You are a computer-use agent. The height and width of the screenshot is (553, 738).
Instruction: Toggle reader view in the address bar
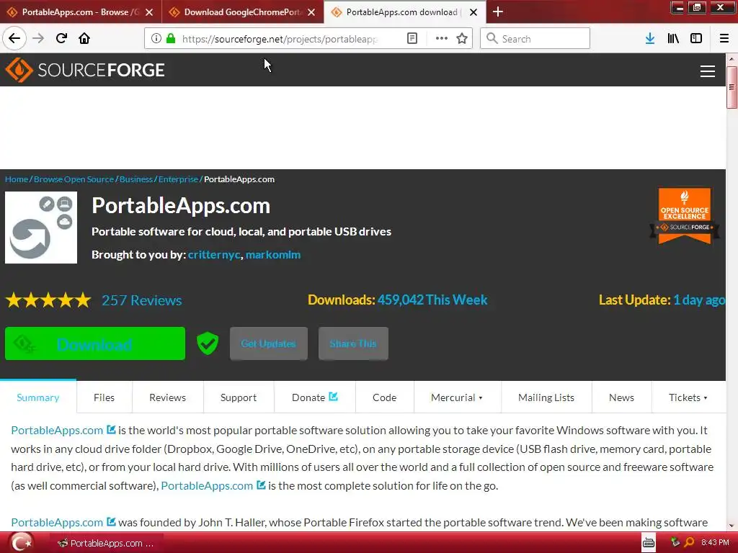pos(412,39)
